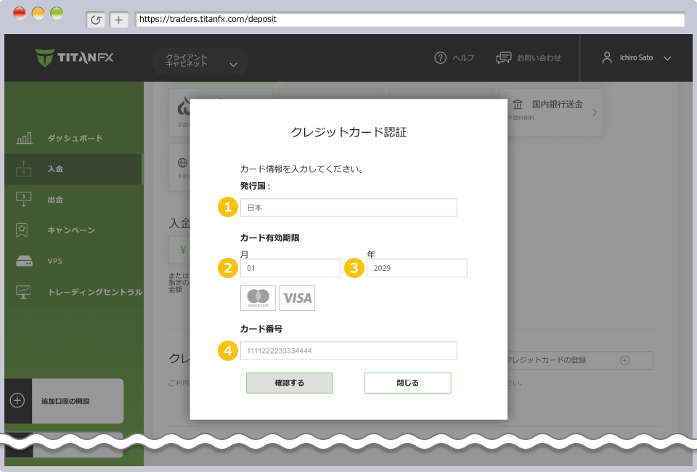Click the Mastercard card icon

click(258, 298)
